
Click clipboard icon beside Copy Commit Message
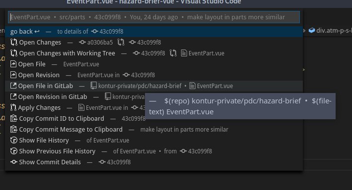pos(14,129)
